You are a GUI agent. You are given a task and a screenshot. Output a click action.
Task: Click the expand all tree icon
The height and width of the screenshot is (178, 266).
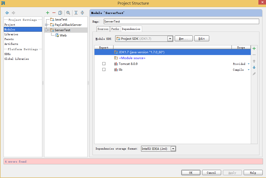coord(76,13)
